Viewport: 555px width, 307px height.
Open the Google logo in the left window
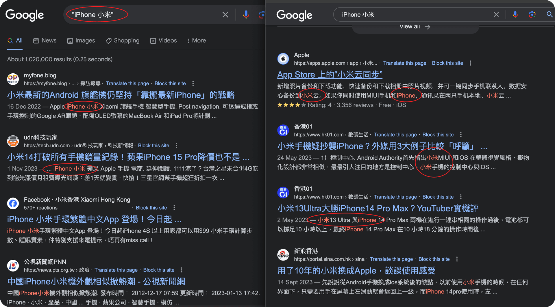coord(25,15)
